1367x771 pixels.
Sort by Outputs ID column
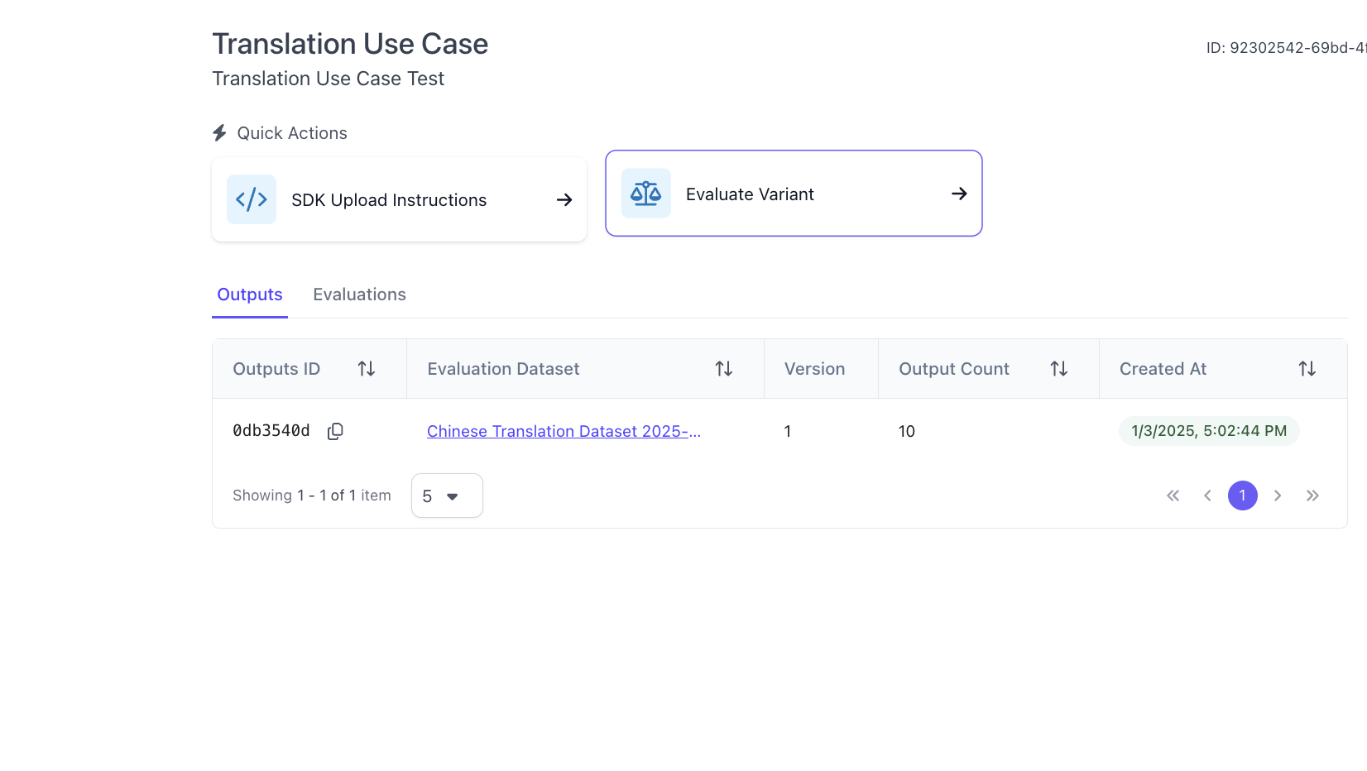point(367,369)
